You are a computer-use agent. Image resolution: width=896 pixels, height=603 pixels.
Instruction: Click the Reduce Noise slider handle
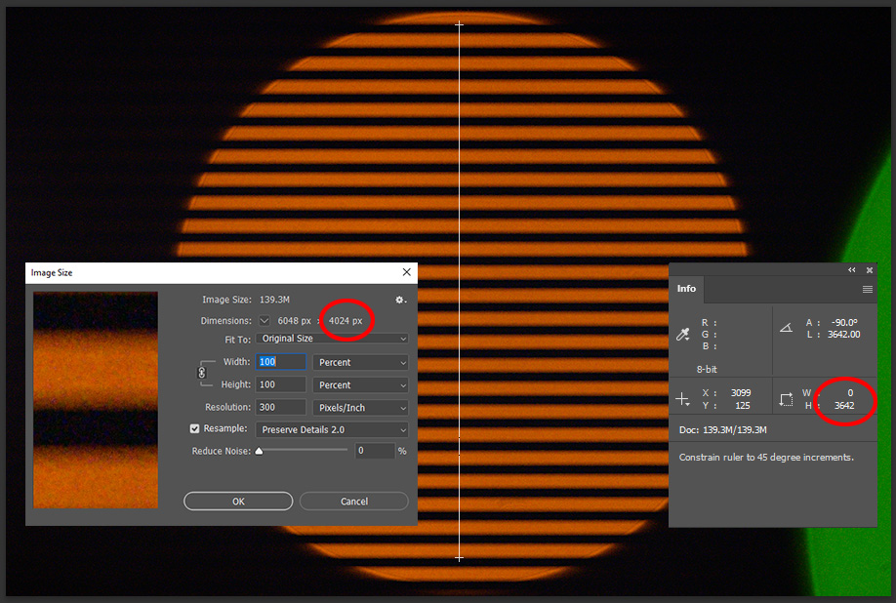point(259,451)
